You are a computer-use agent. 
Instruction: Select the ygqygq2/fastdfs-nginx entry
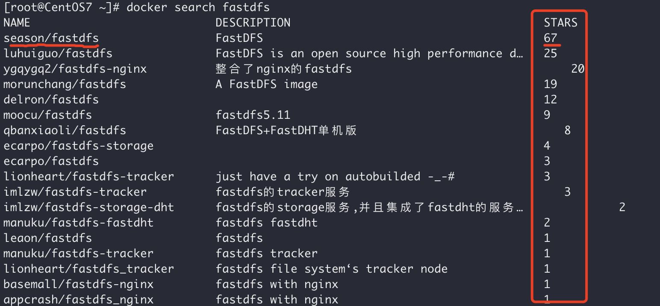75,69
